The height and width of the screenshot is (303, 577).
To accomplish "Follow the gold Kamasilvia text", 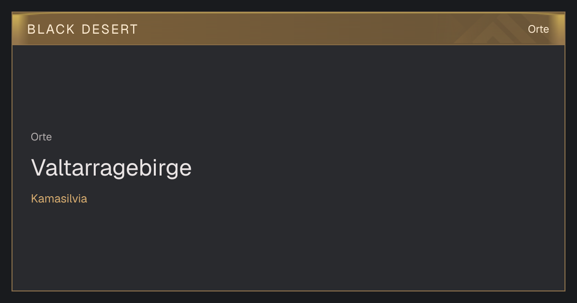I will click(59, 199).
